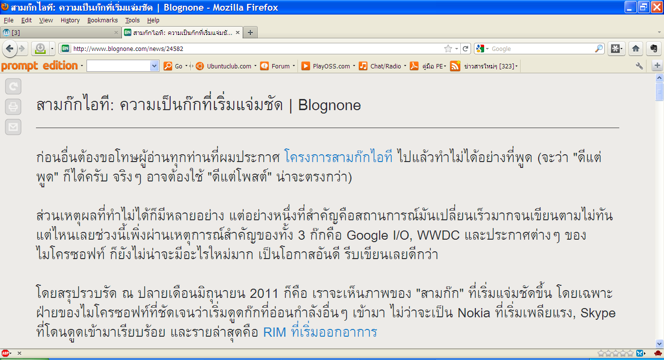The image size is (664, 360).
Task: Print the article with printer icon
Action: click(13, 107)
